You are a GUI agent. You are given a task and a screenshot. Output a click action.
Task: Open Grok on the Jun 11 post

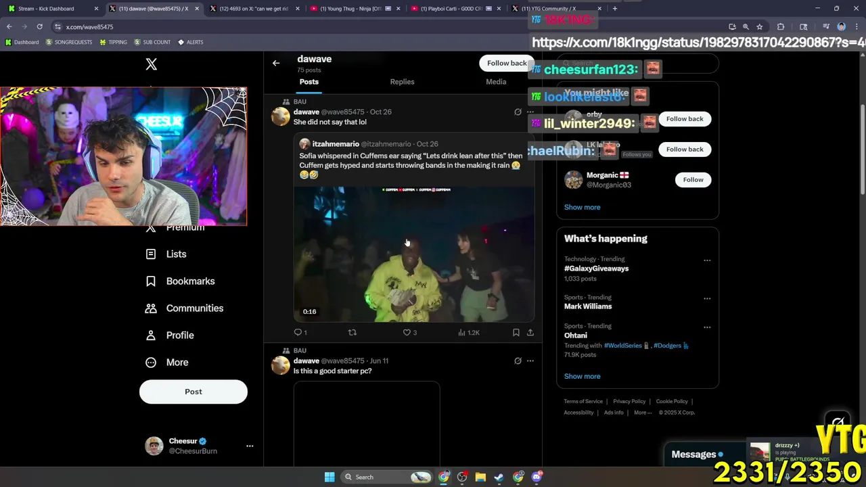(518, 361)
